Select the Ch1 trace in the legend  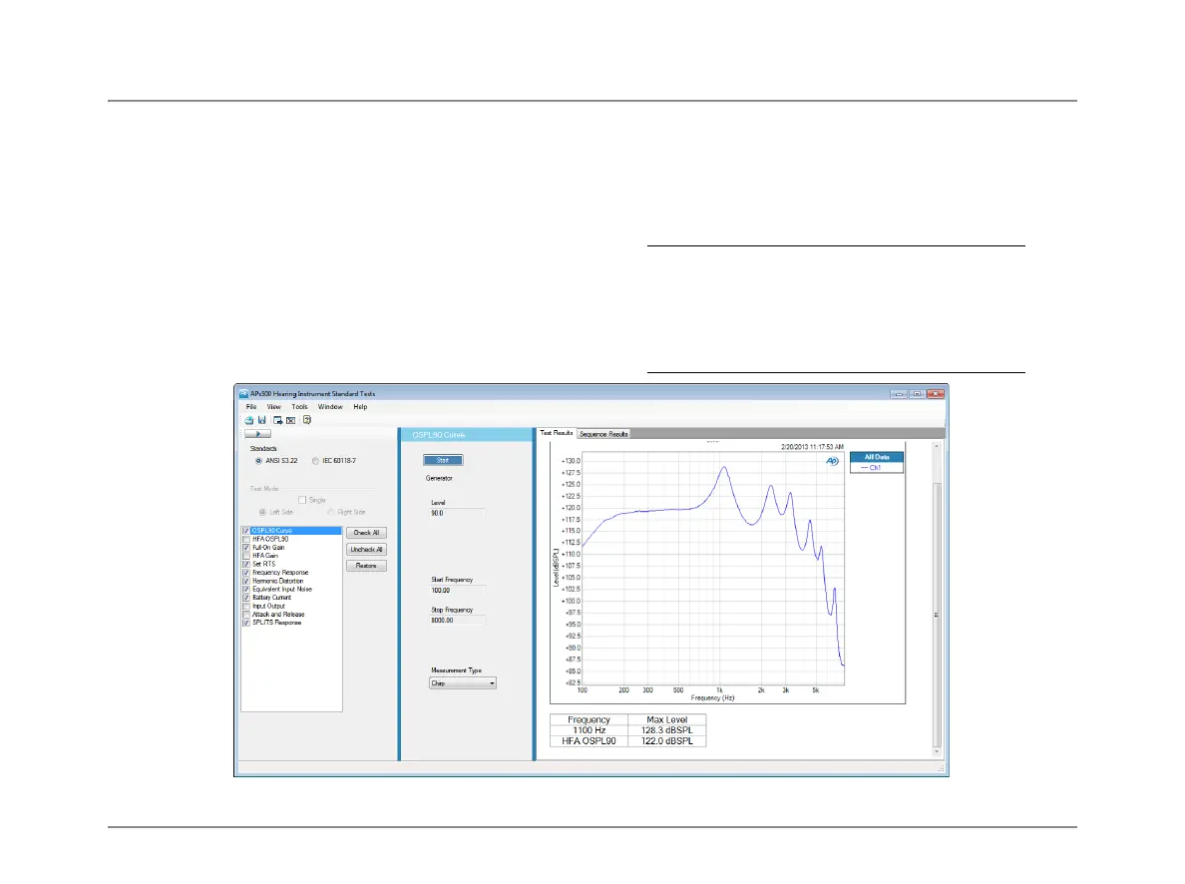pyautogui.click(x=876, y=467)
